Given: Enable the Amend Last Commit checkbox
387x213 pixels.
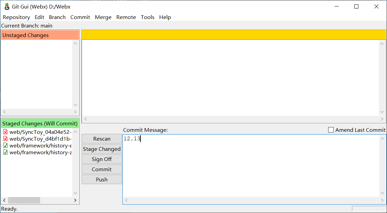Looking at the screenshot, I should tap(331, 130).
